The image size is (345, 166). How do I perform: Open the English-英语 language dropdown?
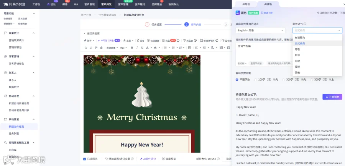pyautogui.click(x=260, y=30)
